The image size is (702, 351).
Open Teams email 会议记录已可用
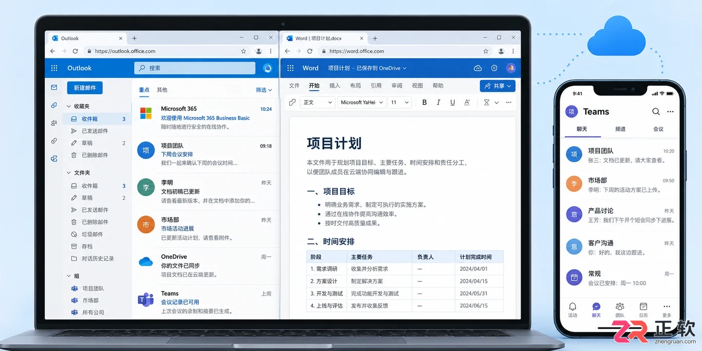pyautogui.click(x=205, y=302)
